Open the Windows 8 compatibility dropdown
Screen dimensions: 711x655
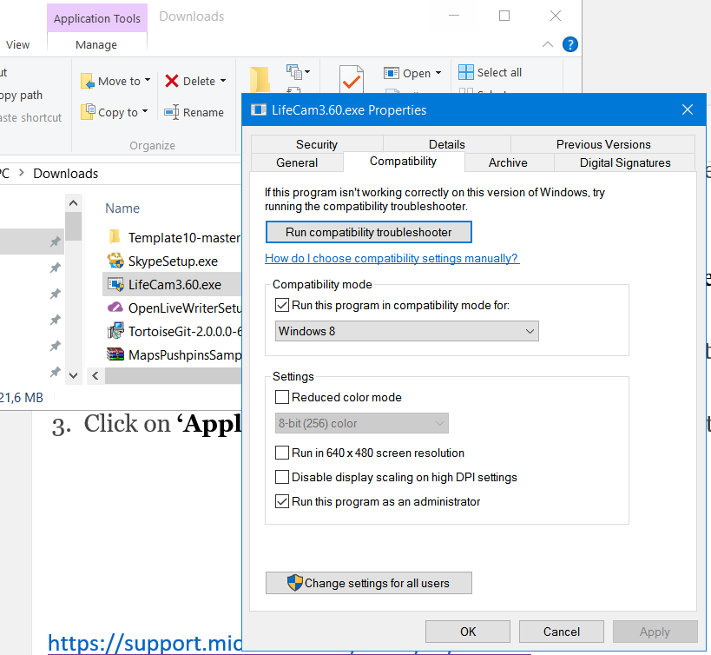click(x=407, y=331)
